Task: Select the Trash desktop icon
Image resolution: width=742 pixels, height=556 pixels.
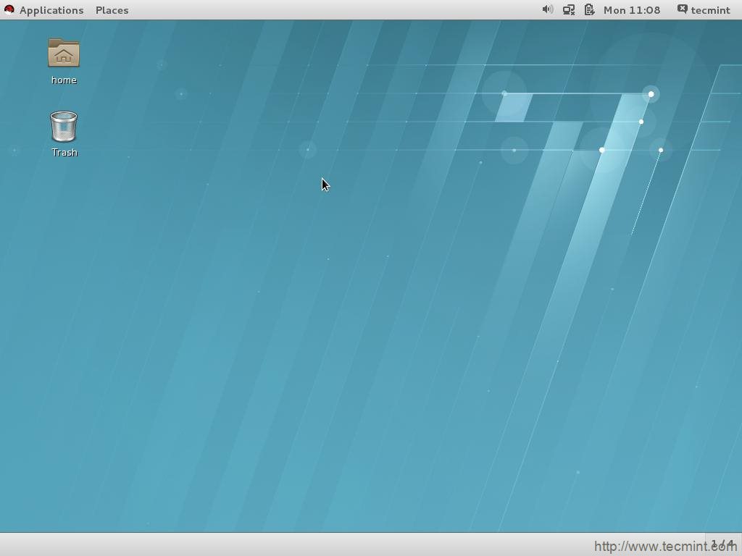Action: click(x=64, y=126)
